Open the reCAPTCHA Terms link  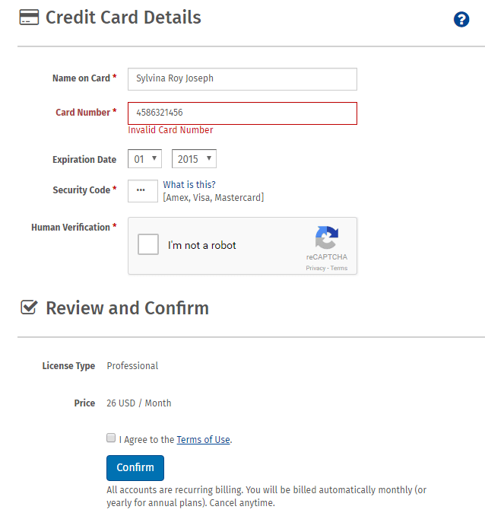[339, 268]
